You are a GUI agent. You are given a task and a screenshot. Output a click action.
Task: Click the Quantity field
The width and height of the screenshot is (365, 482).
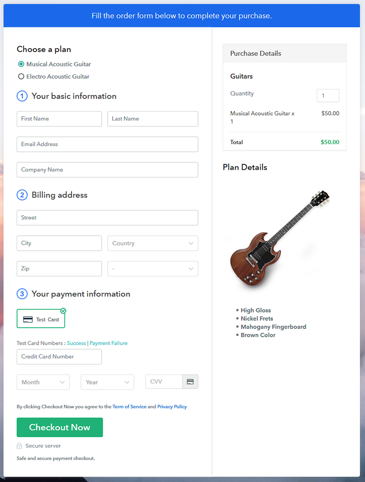pyautogui.click(x=328, y=95)
